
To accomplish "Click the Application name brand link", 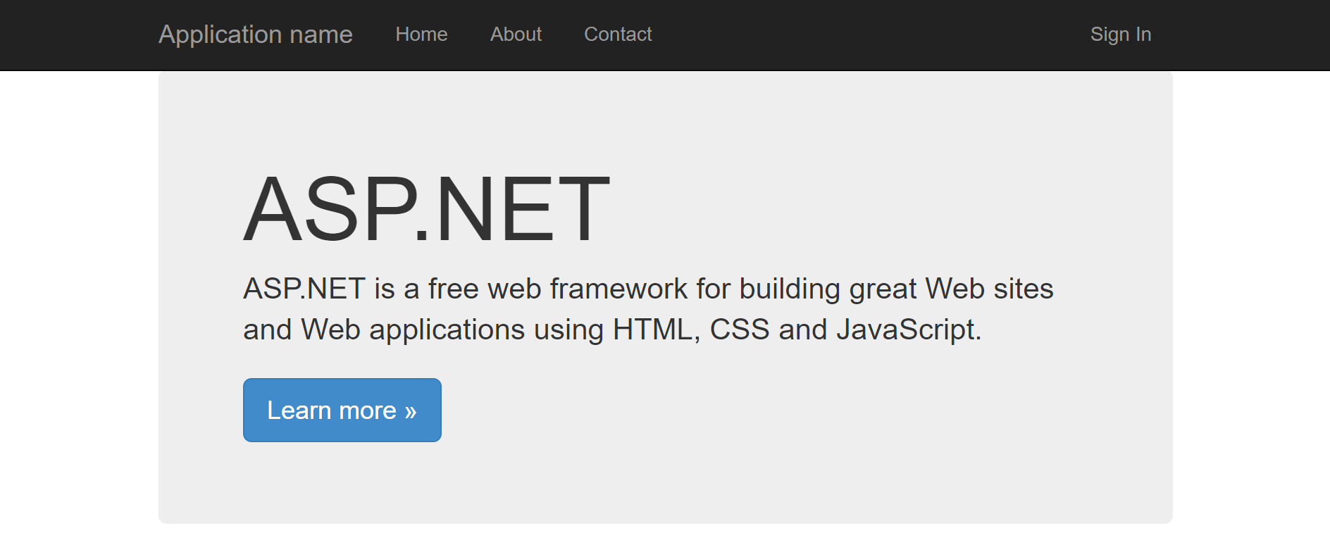I will tap(255, 35).
